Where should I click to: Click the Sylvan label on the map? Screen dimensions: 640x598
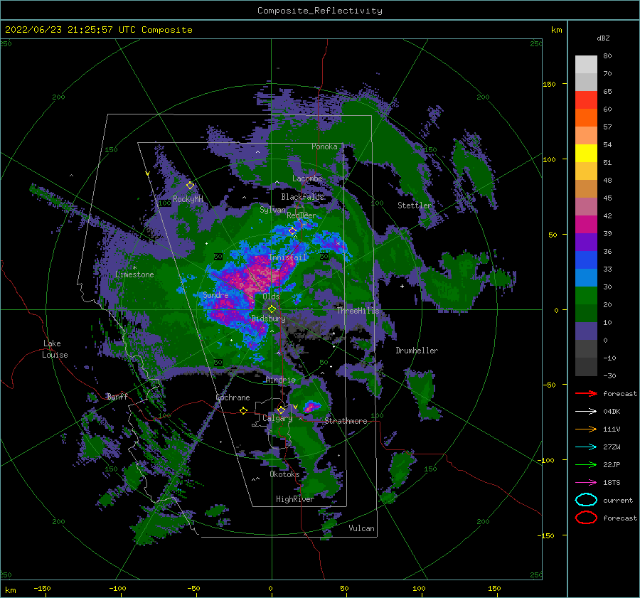point(272,210)
